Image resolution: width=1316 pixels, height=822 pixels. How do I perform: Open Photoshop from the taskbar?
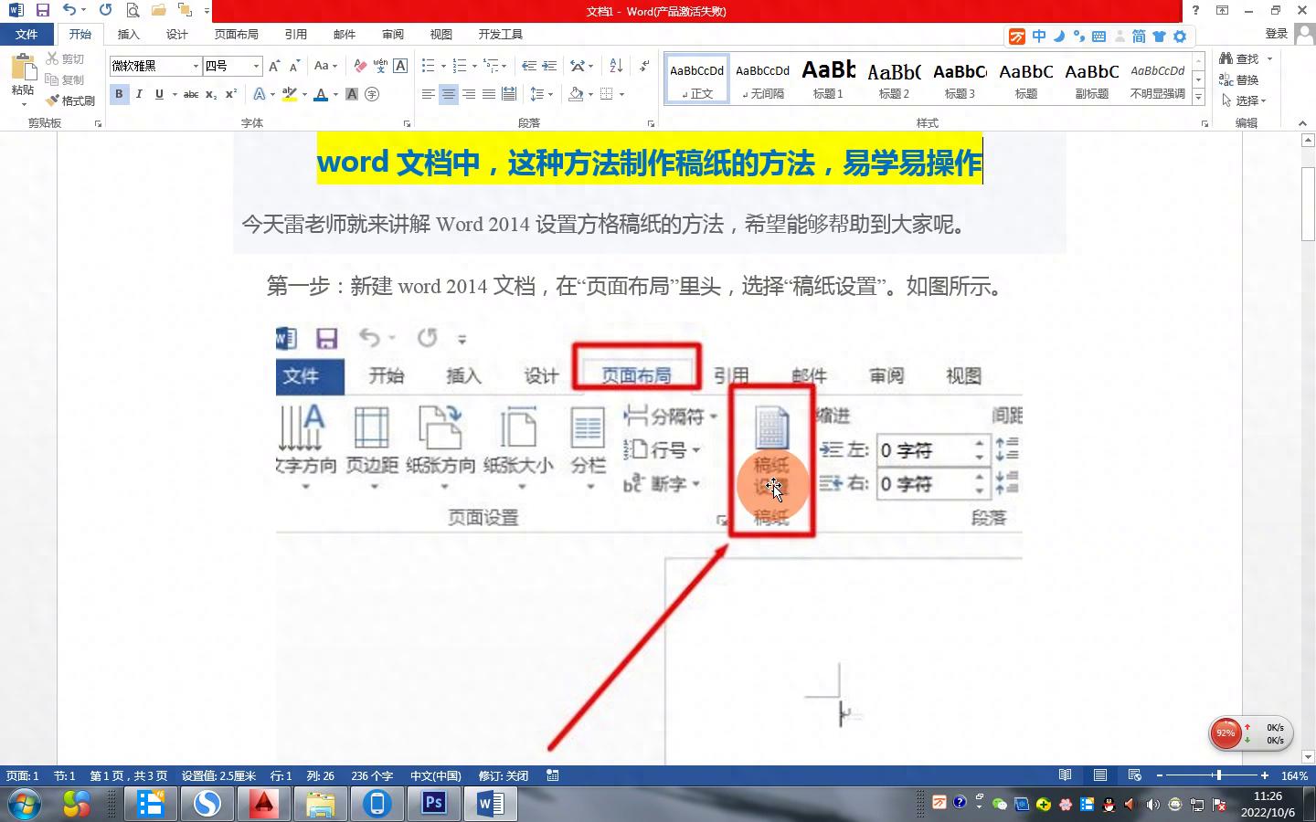click(433, 804)
